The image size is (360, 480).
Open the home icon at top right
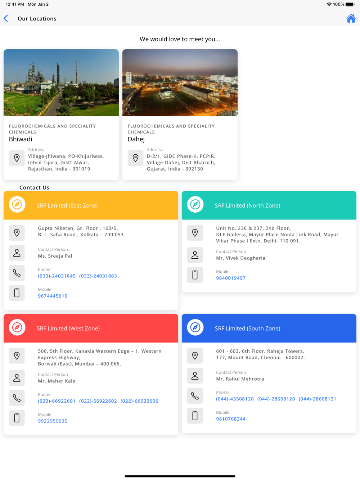351,18
